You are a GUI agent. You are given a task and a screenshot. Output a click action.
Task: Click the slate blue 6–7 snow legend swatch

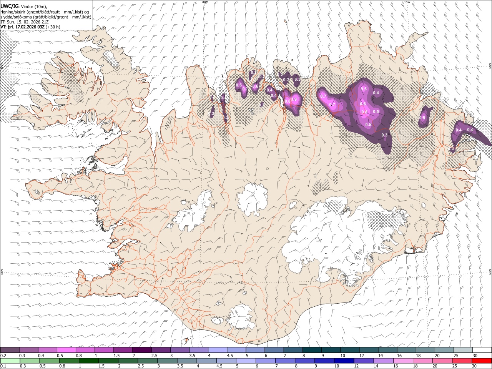[274, 350]
